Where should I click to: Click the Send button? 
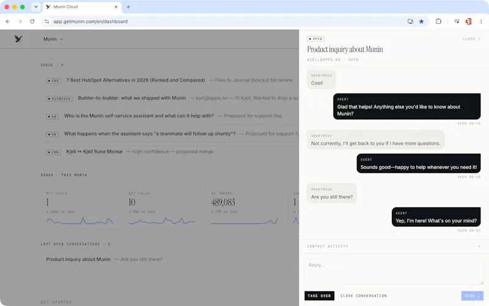[x=472, y=296]
